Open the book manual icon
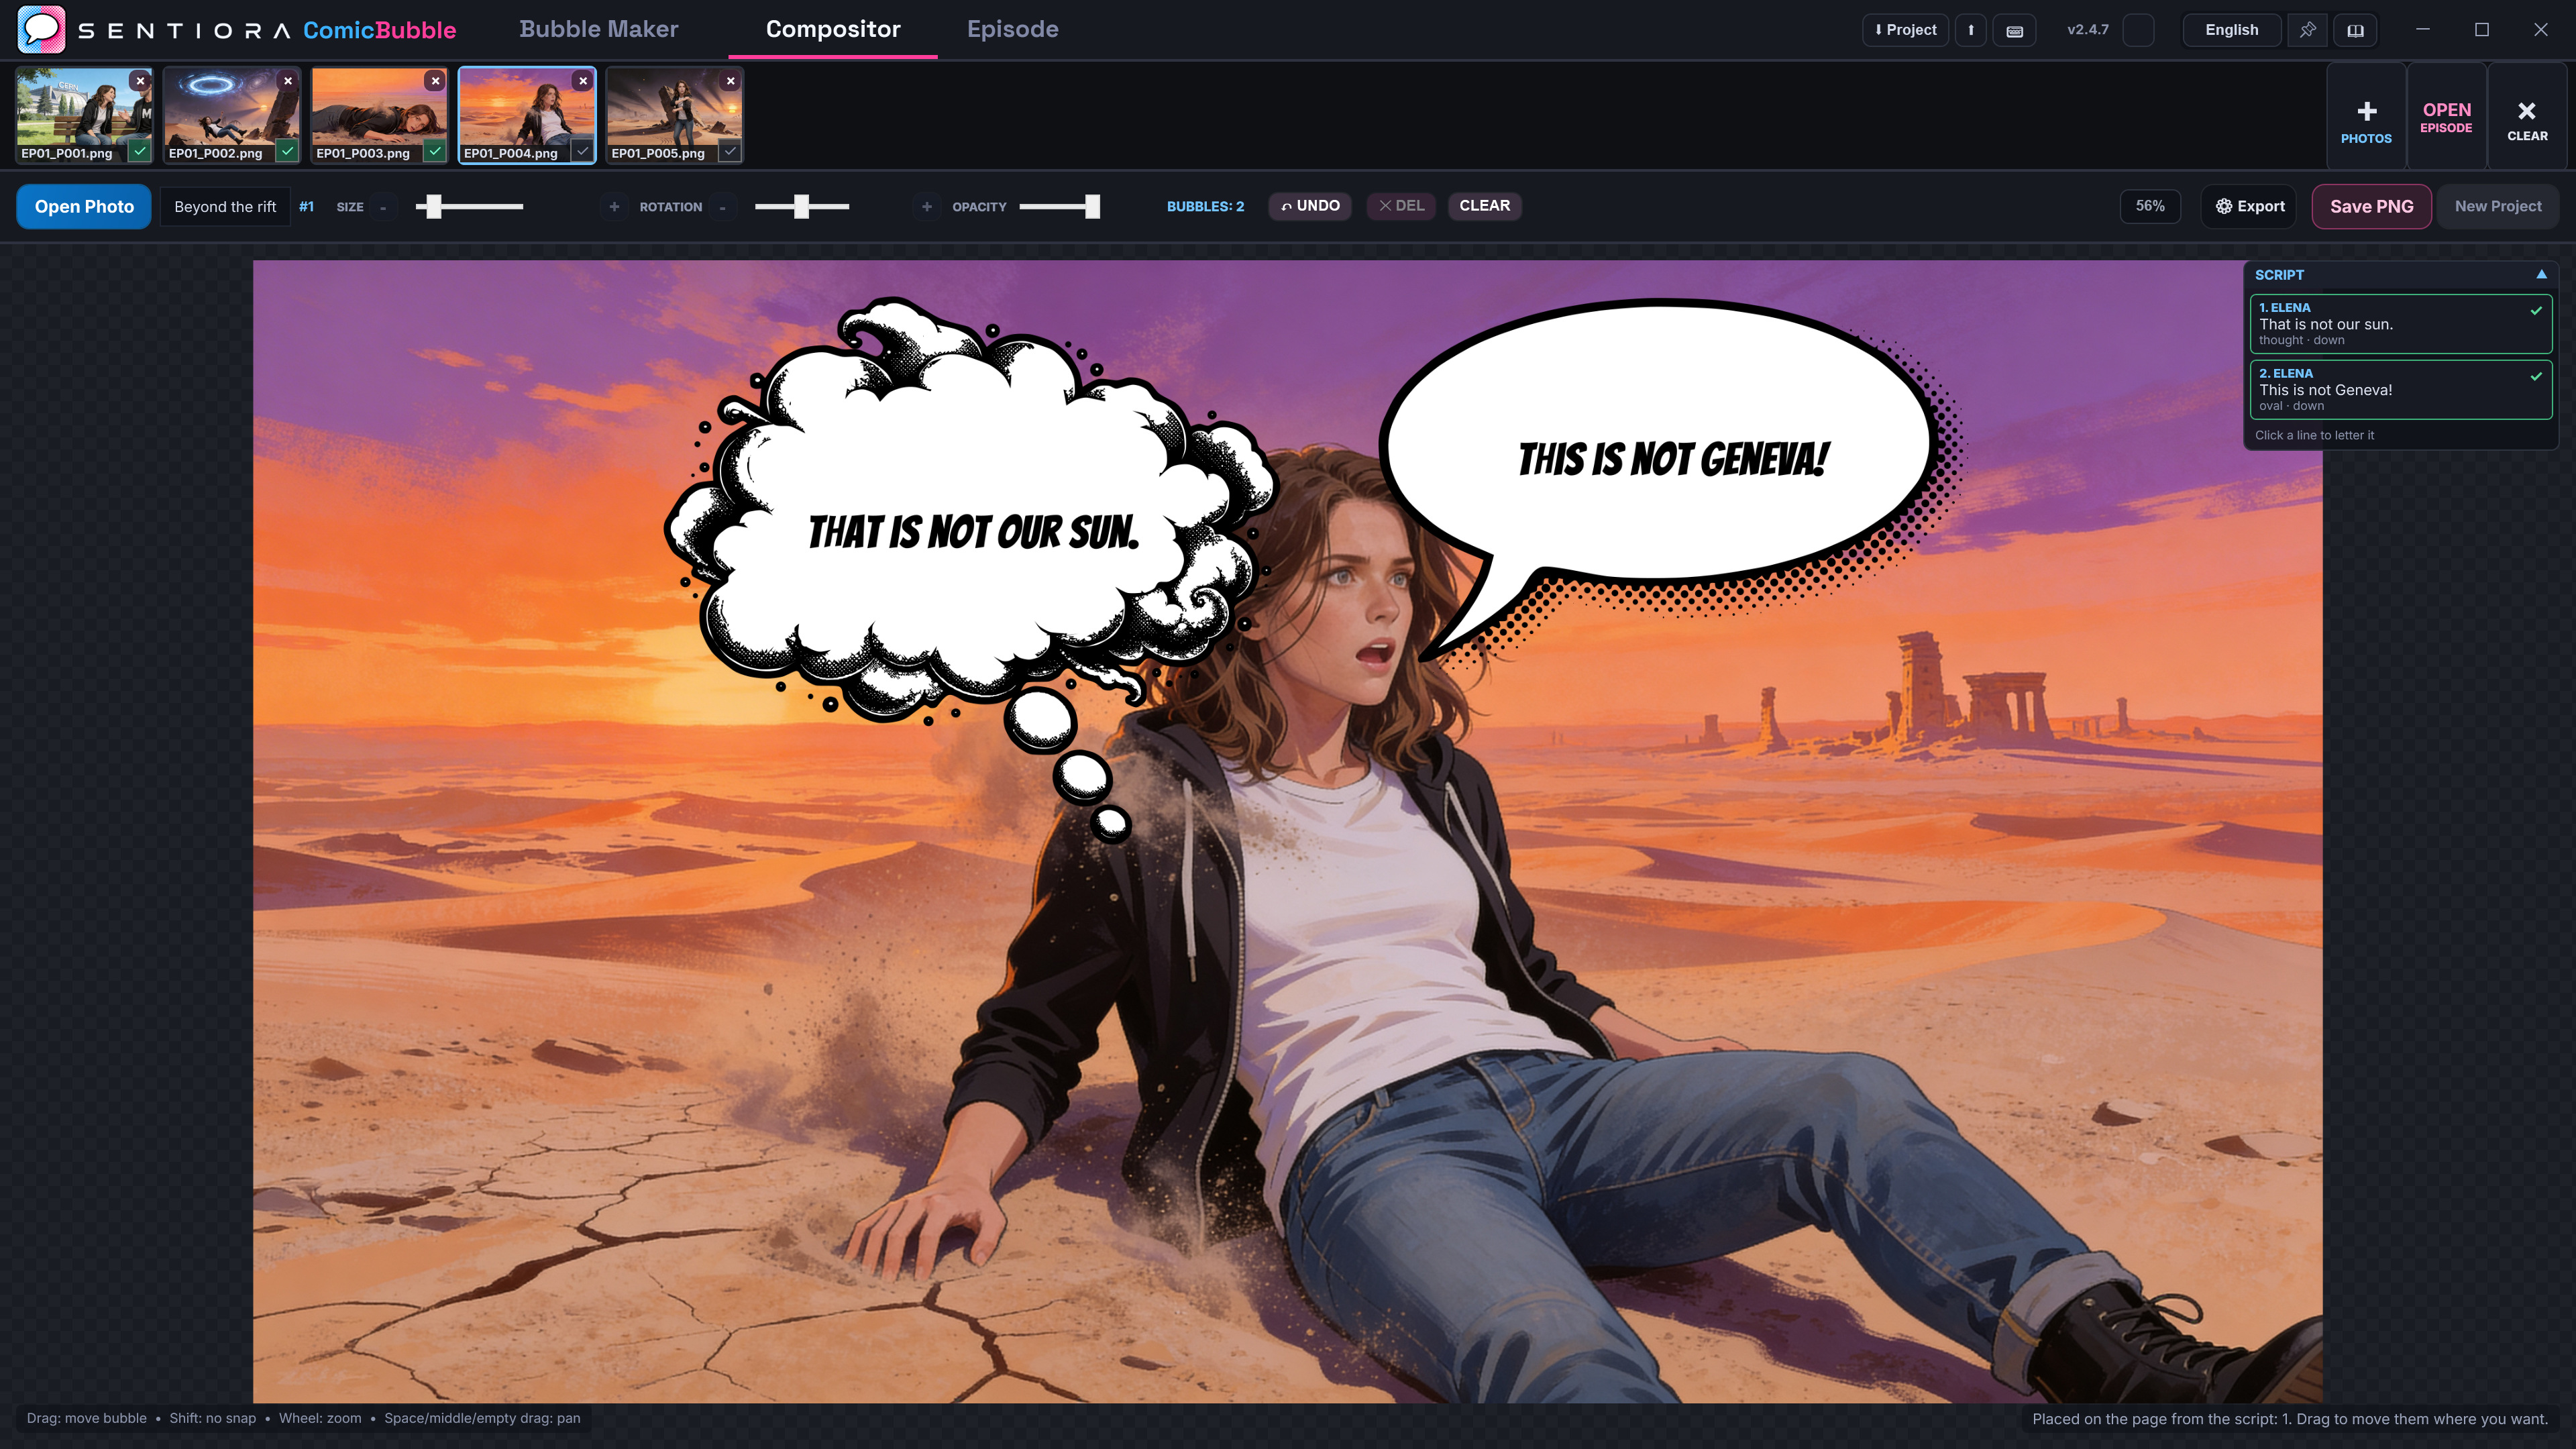Image resolution: width=2576 pixels, height=1449 pixels. click(x=2355, y=30)
